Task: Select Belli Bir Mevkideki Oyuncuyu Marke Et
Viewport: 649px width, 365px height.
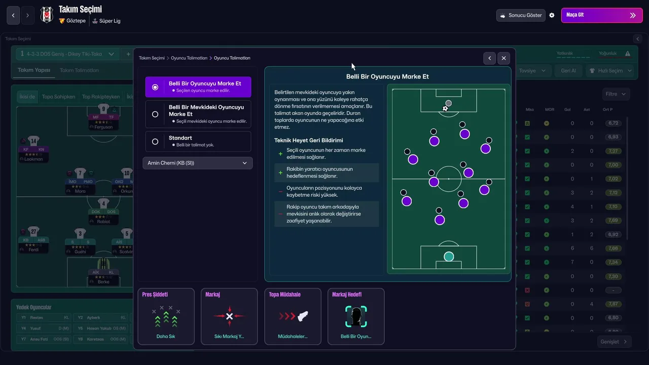Action: [x=198, y=114]
